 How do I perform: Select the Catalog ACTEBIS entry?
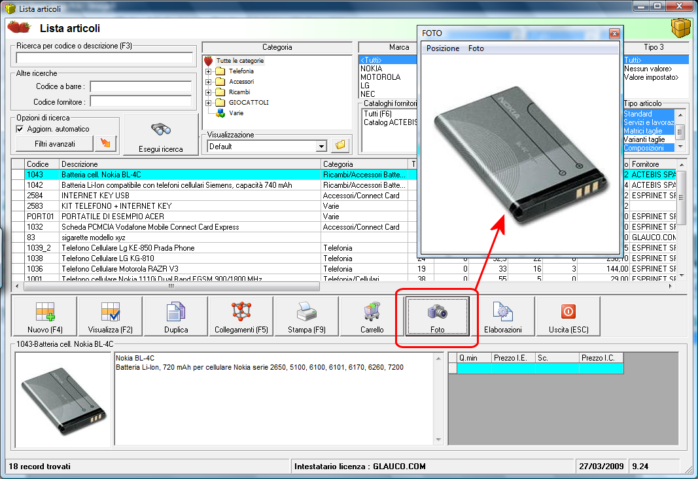[x=391, y=122]
